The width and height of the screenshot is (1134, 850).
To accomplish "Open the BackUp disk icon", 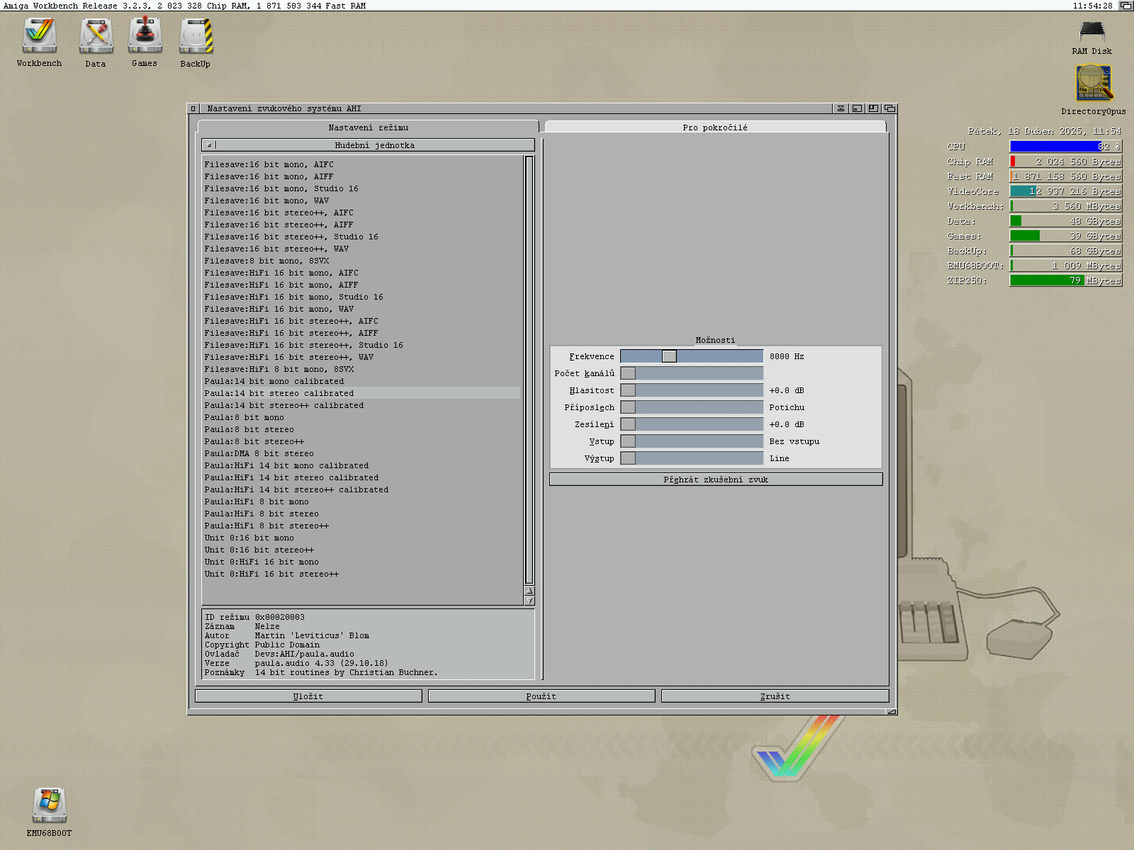I will click(196, 37).
